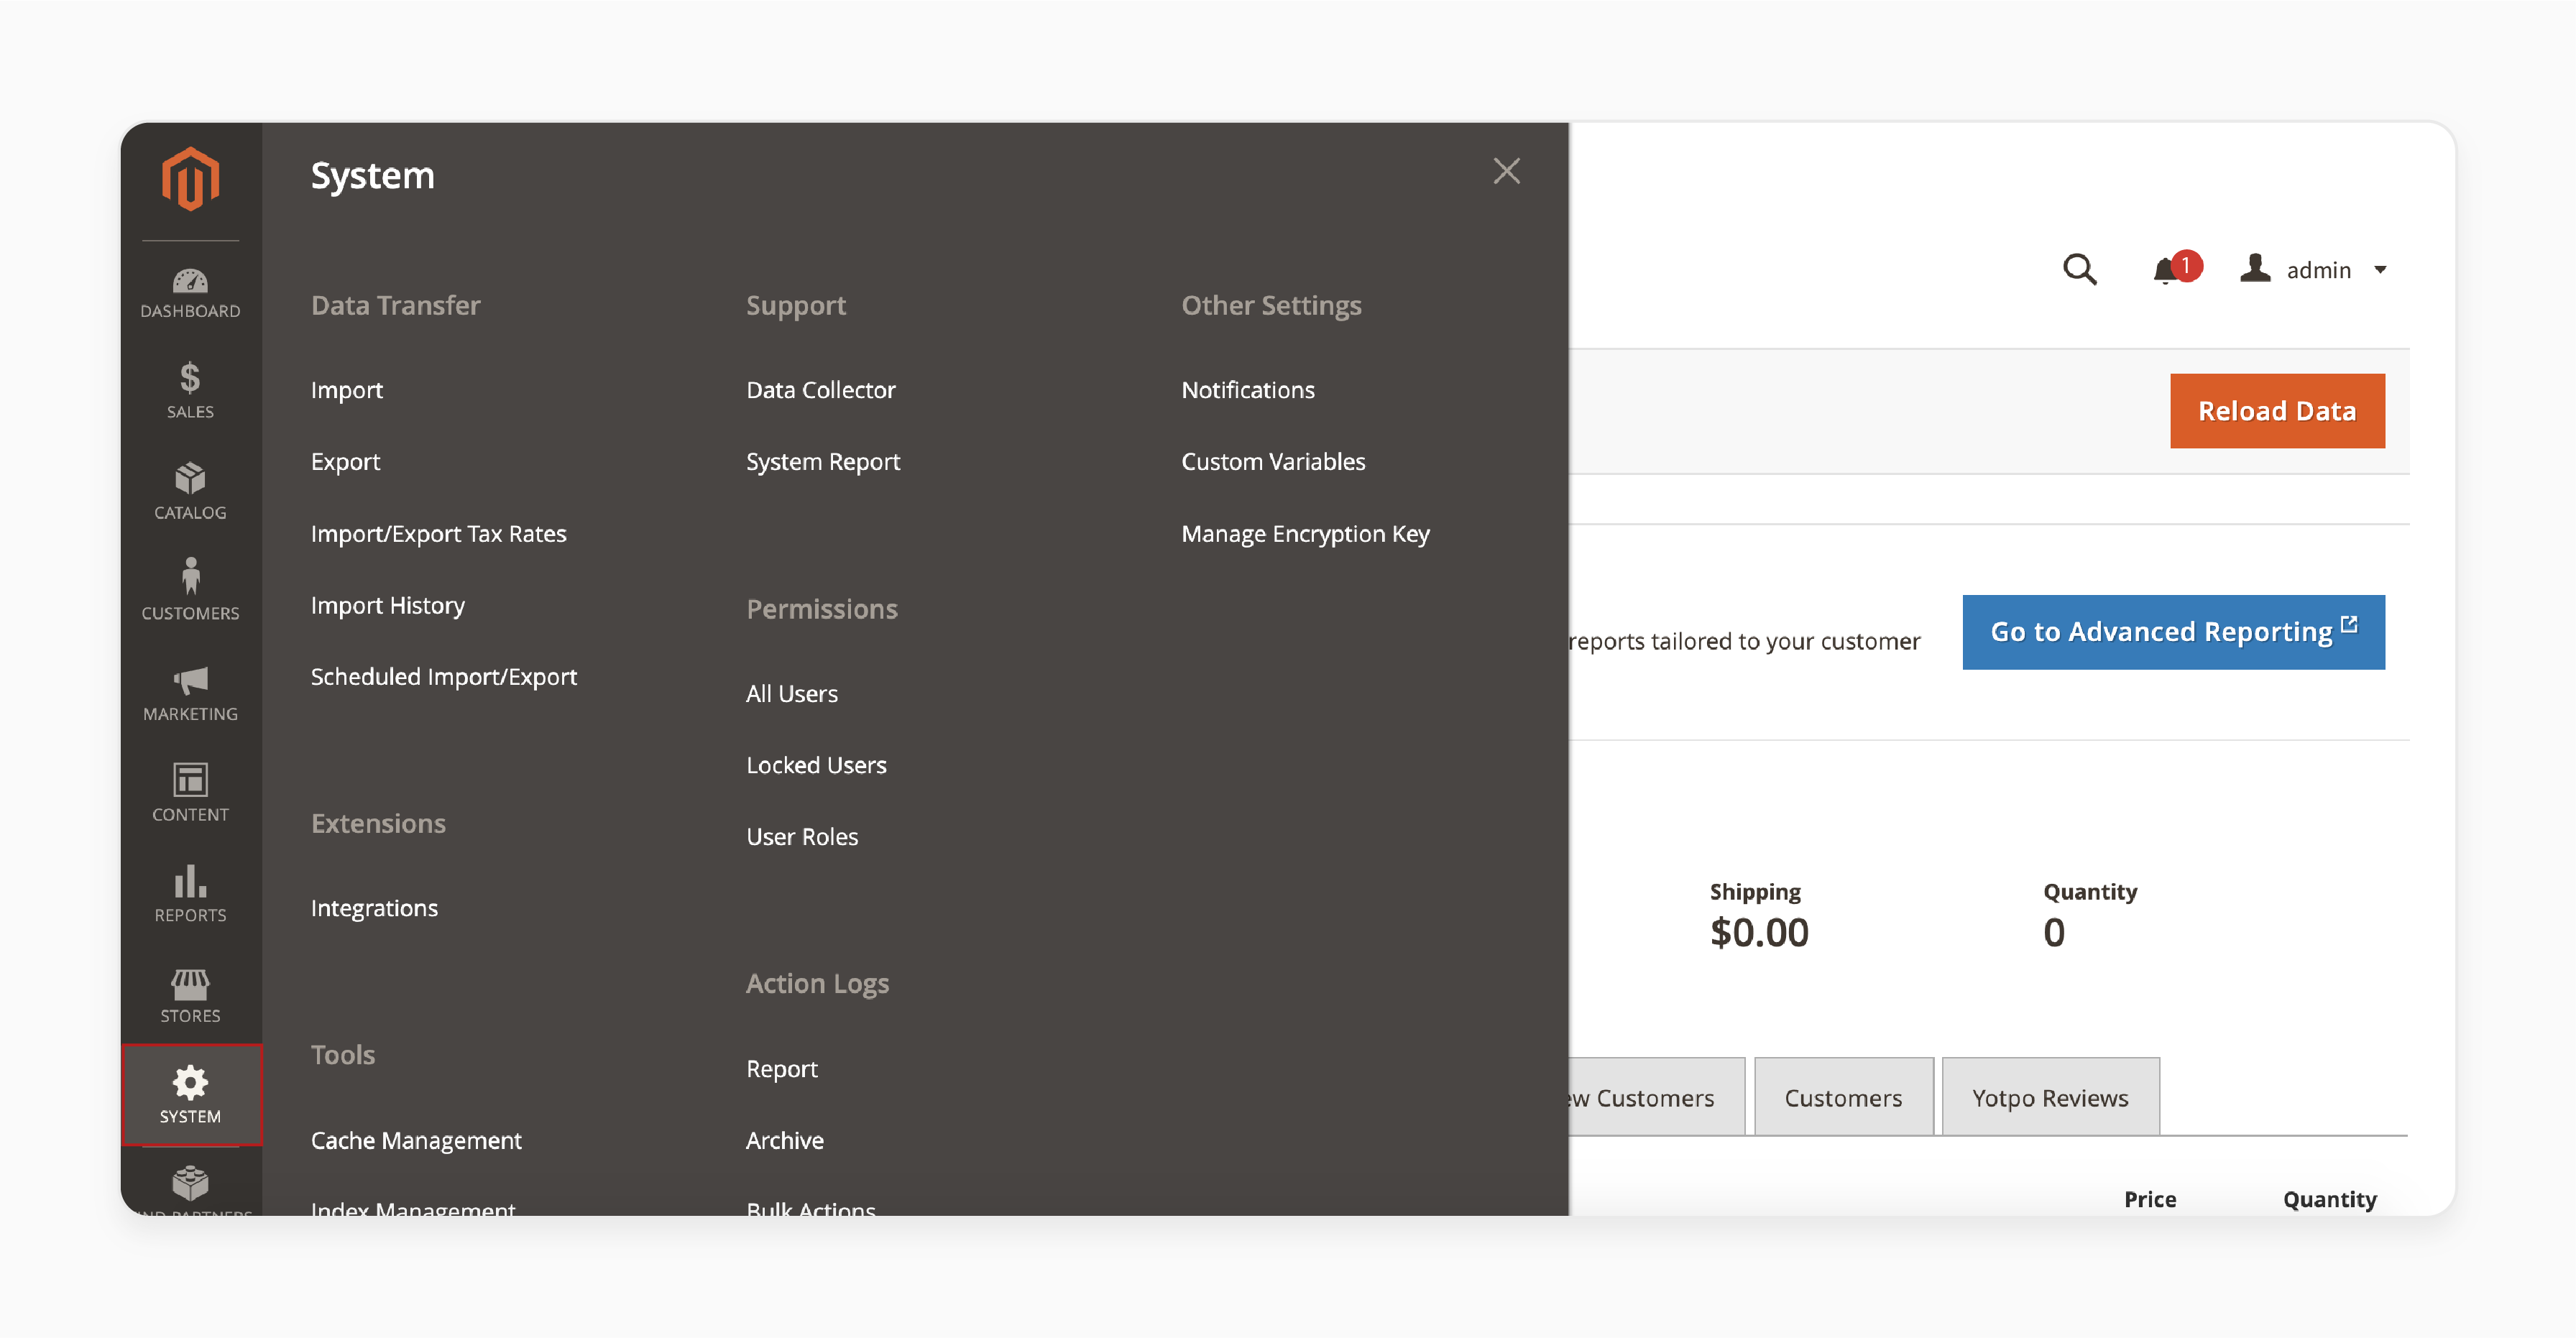Click the Cache Management link

point(415,1139)
